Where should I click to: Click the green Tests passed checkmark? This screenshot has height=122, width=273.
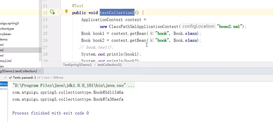[x=10, y=78]
